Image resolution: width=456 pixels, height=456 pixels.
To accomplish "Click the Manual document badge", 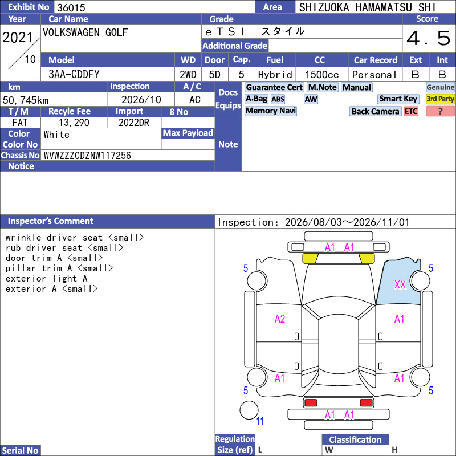I will (x=357, y=87).
